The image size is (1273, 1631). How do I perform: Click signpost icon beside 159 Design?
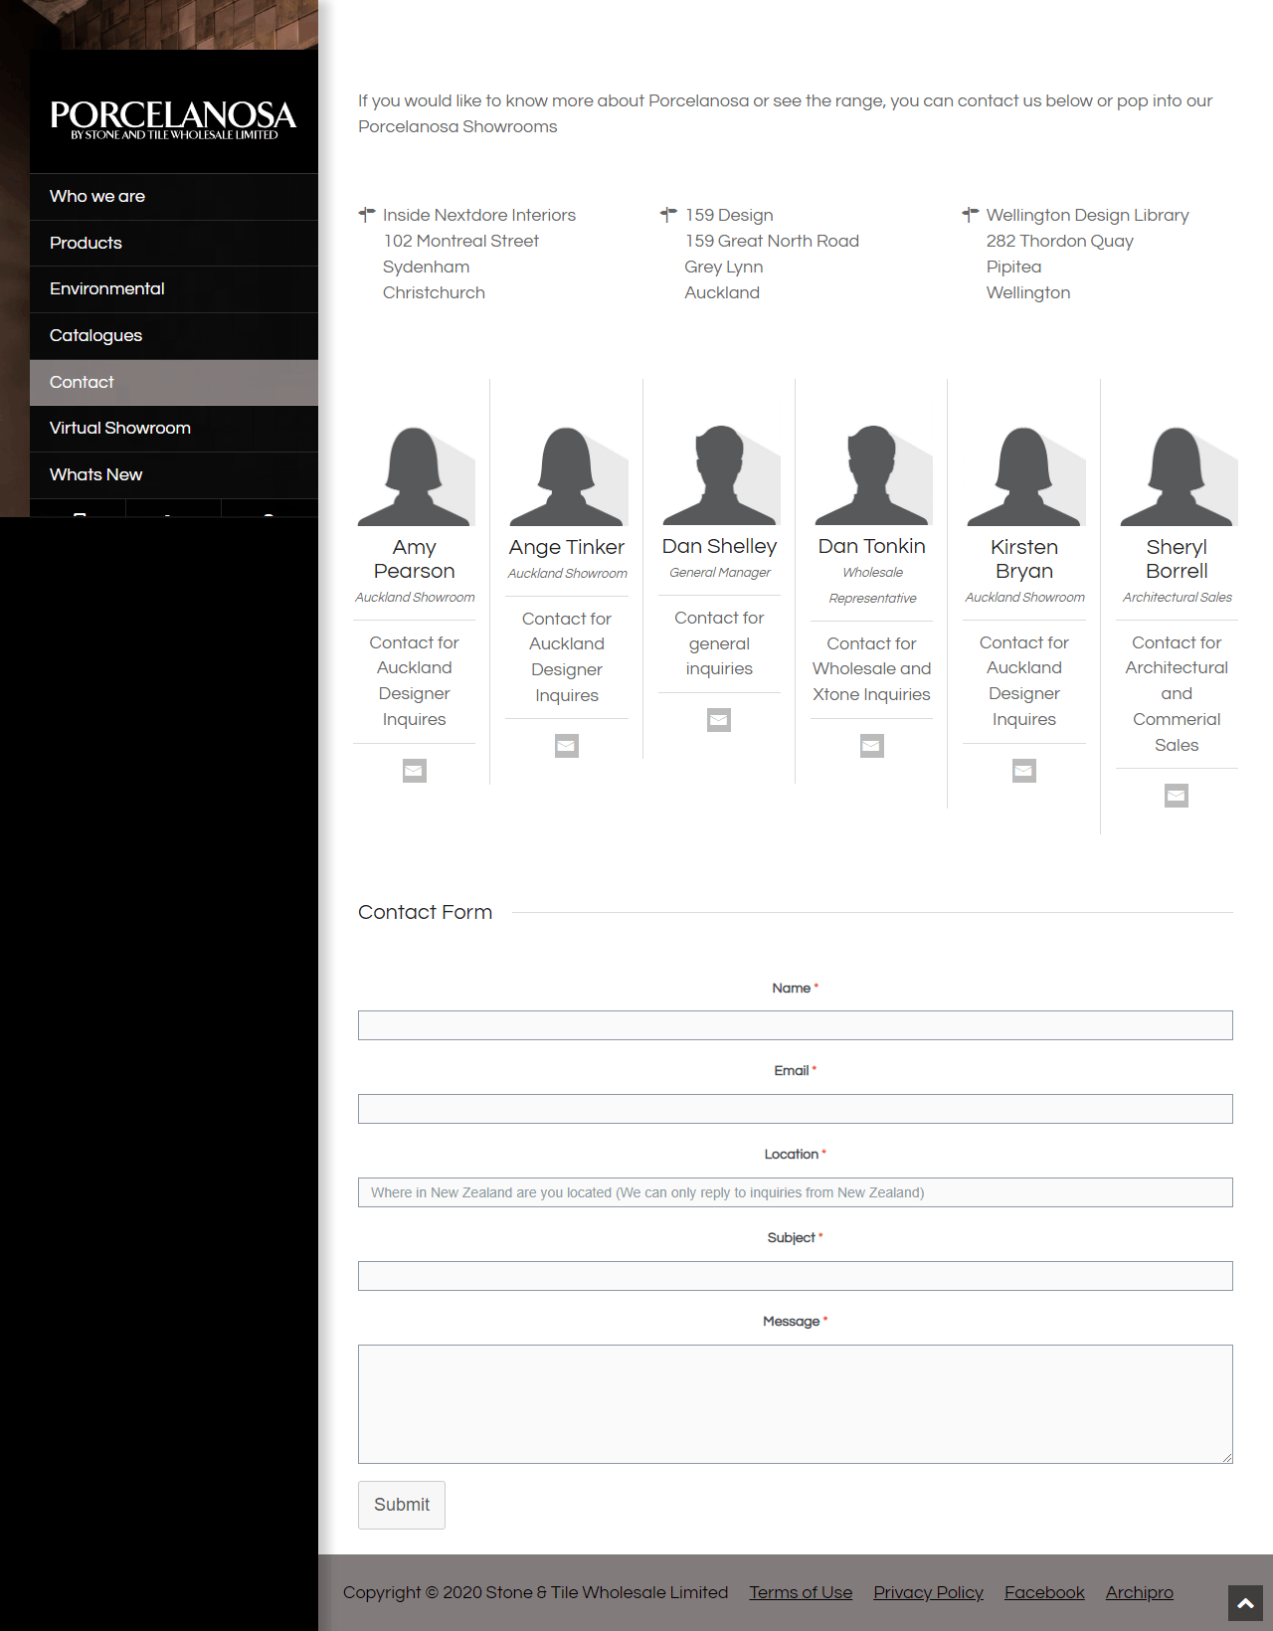(x=668, y=214)
